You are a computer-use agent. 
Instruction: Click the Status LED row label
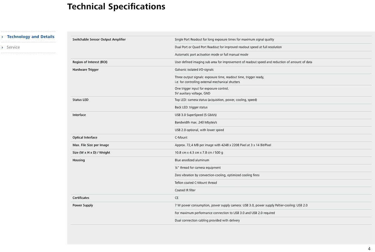80,100
